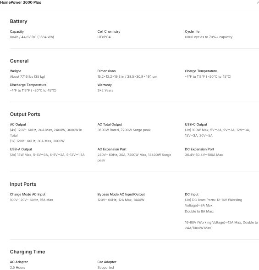Viewport: 259px width, 270px height.
Task: Click the Cell Chemistry LiFePO4 value
Action: coord(104,37)
